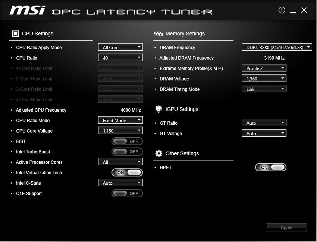The image size is (317, 242).
Task: Open the DRAM Timing Mode dropdown
Action: coord(264,89)
